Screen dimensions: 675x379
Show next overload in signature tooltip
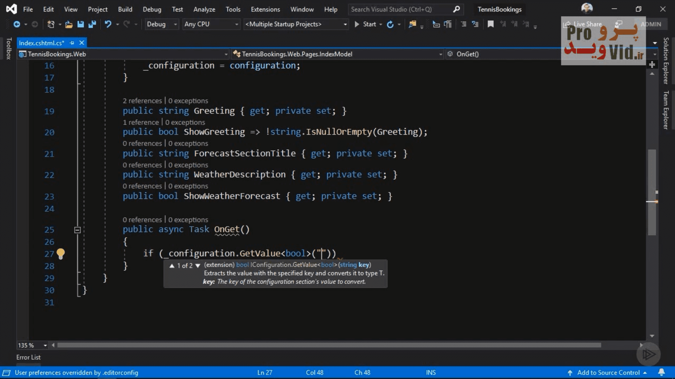[198, 266]
